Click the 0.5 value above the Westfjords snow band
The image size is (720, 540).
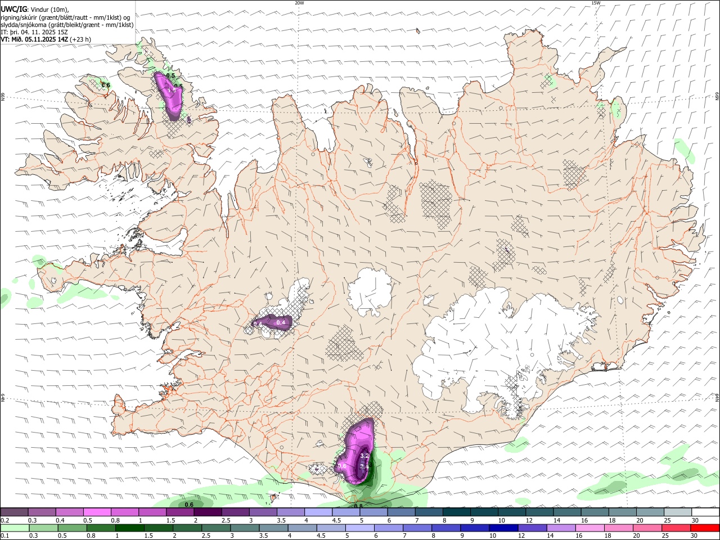pyautogui.click(x=171, y=75)
